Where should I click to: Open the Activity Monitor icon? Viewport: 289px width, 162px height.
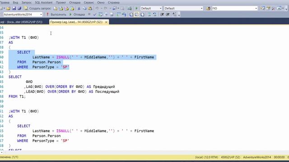pyautogui.click(x=130, y=8)
